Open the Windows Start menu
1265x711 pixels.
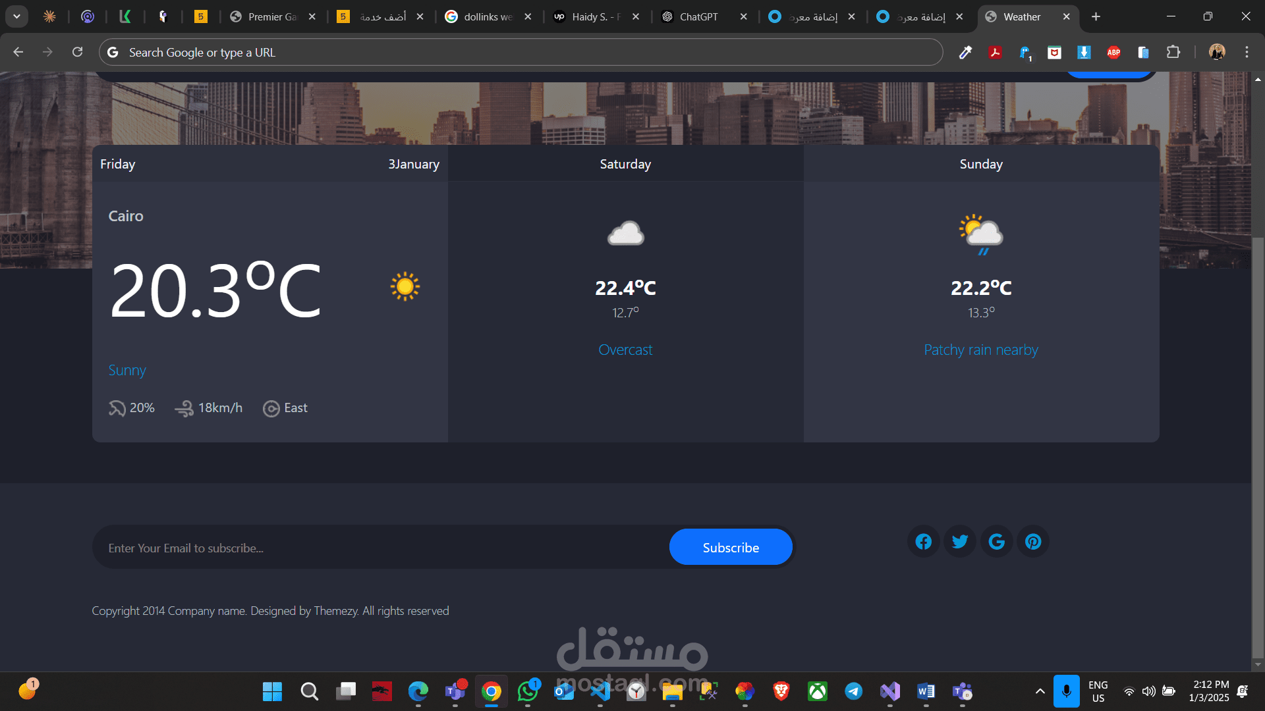272,691
